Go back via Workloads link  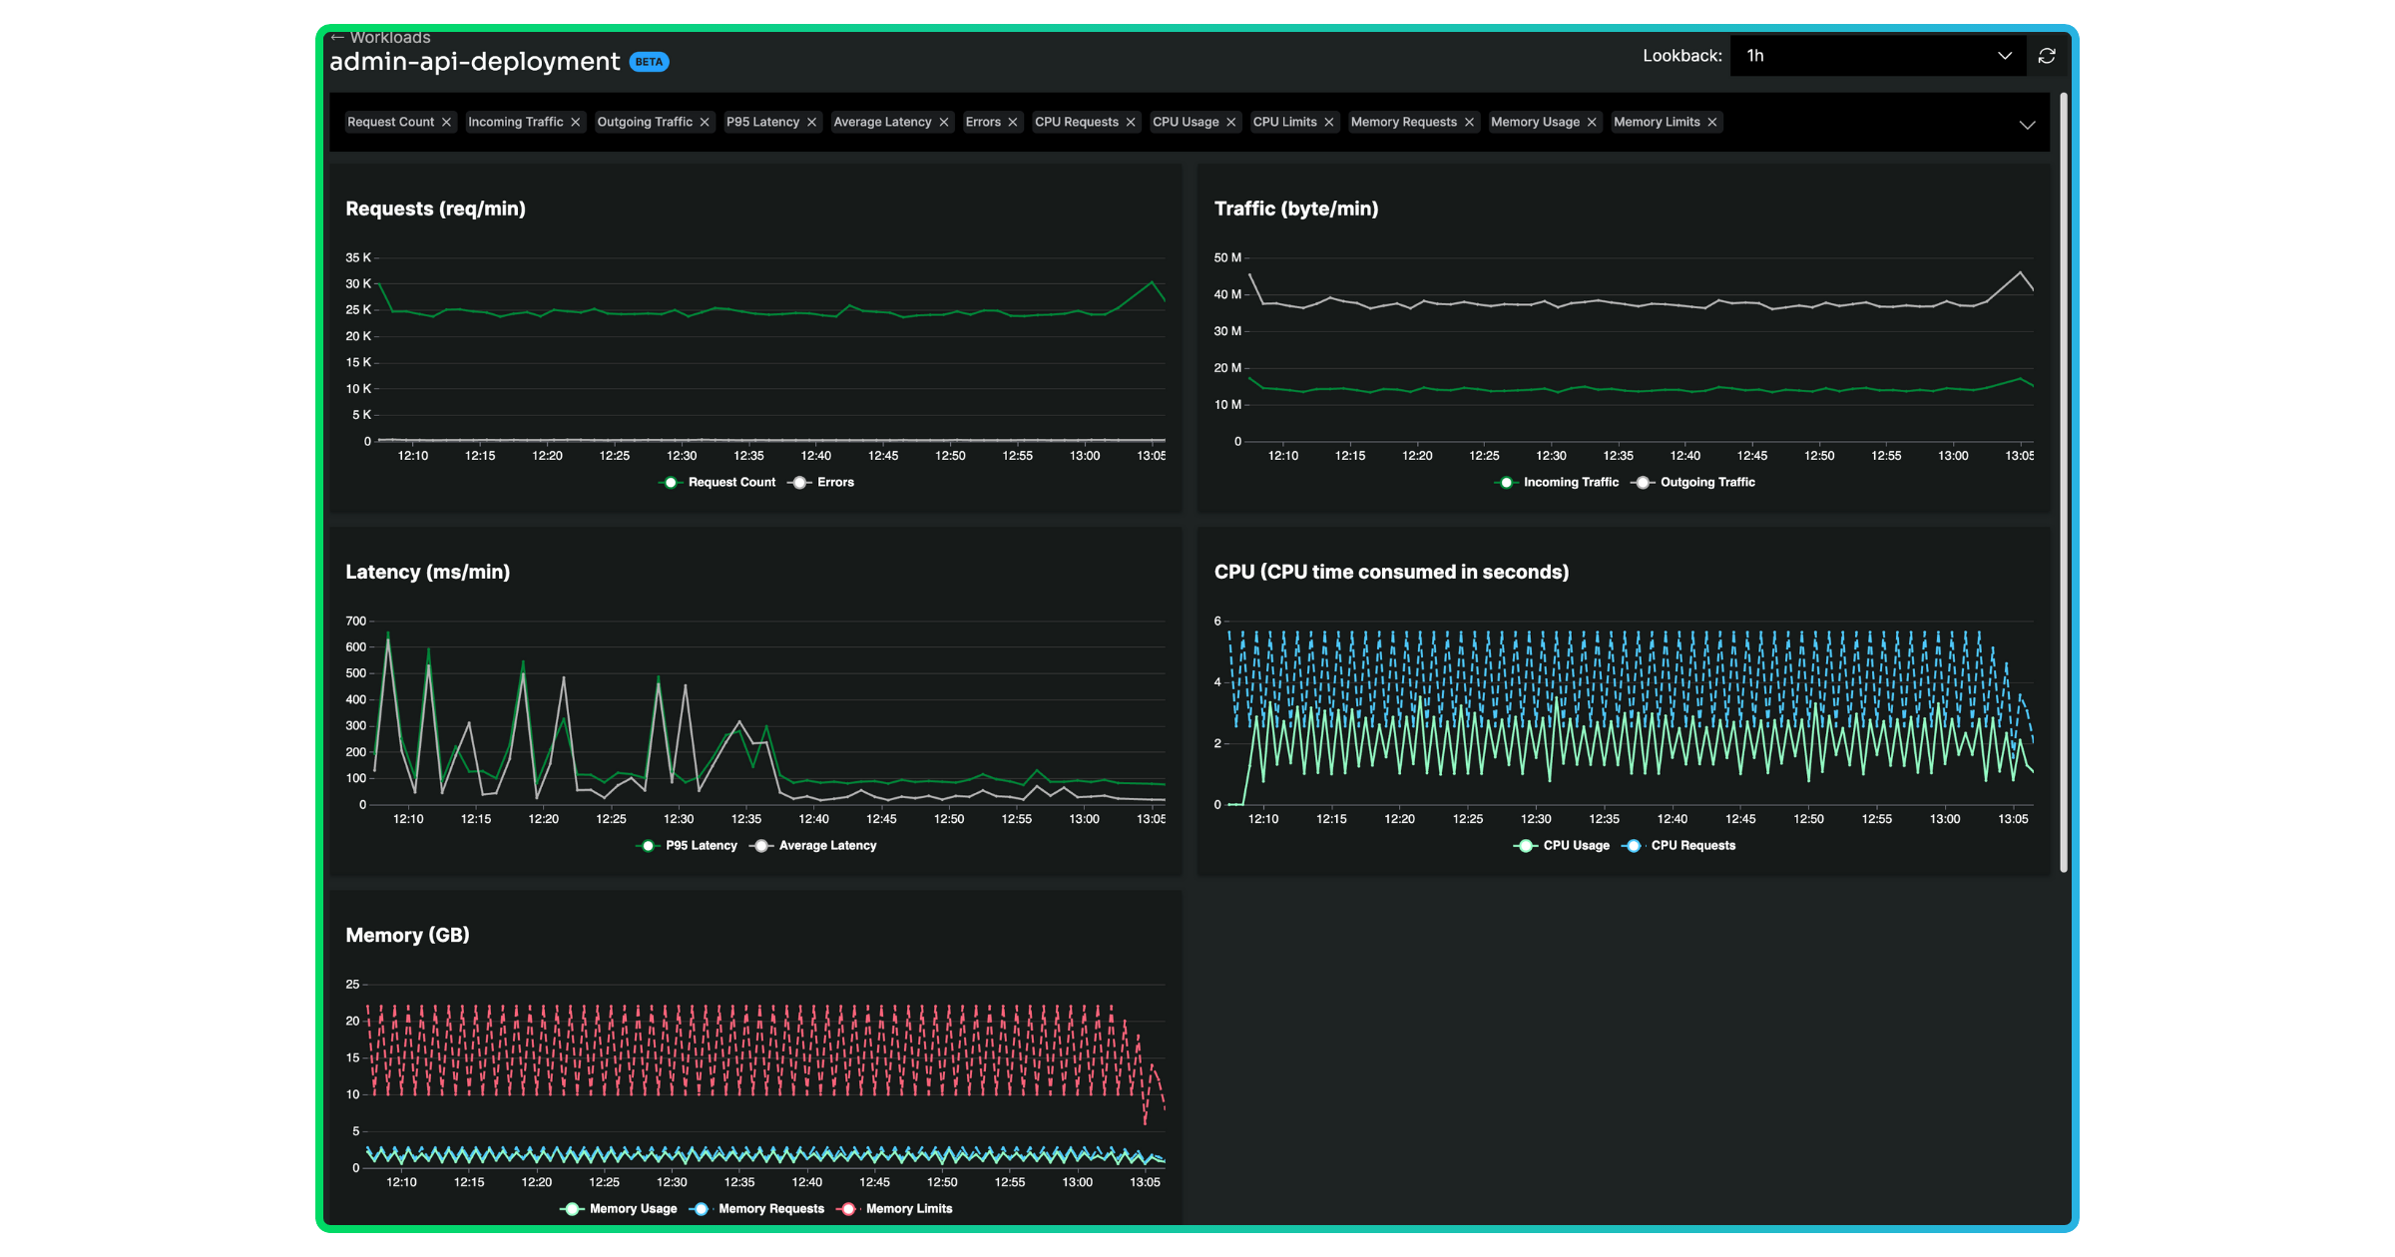(390, 37)
